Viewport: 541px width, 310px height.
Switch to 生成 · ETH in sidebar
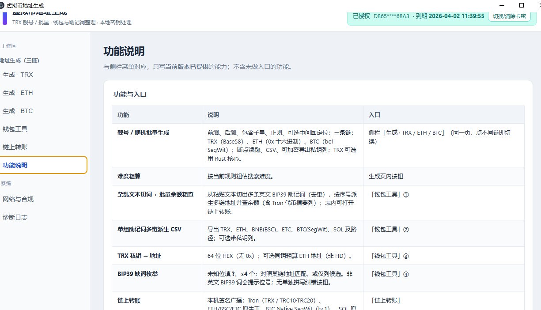pos(18,93)
